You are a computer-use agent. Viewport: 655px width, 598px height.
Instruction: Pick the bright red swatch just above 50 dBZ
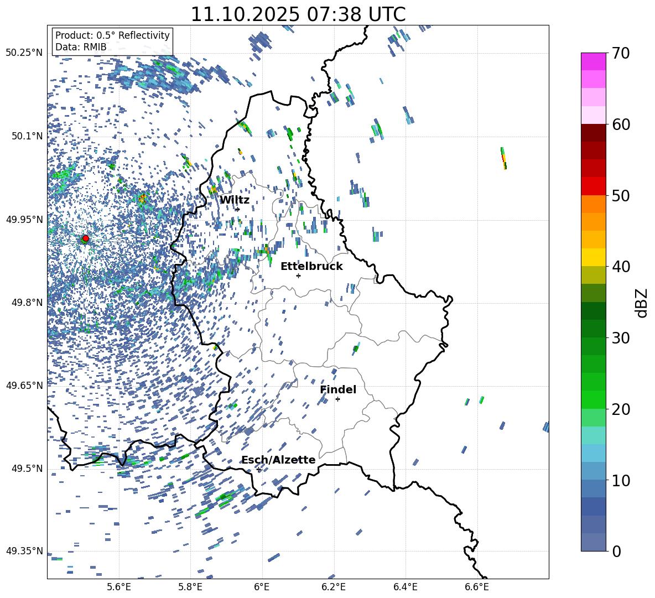click(x=594, y=186)
